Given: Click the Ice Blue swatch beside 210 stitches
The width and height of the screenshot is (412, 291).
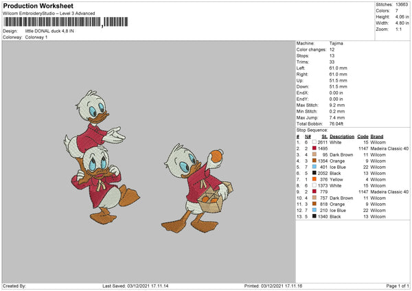Looking at the screenshot, I should pos(314,210).
